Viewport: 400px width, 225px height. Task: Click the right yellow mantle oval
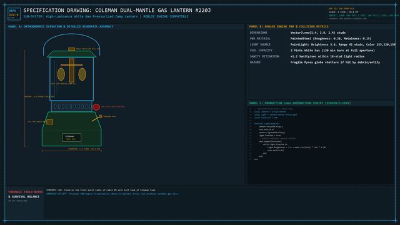tap(82, 74)
